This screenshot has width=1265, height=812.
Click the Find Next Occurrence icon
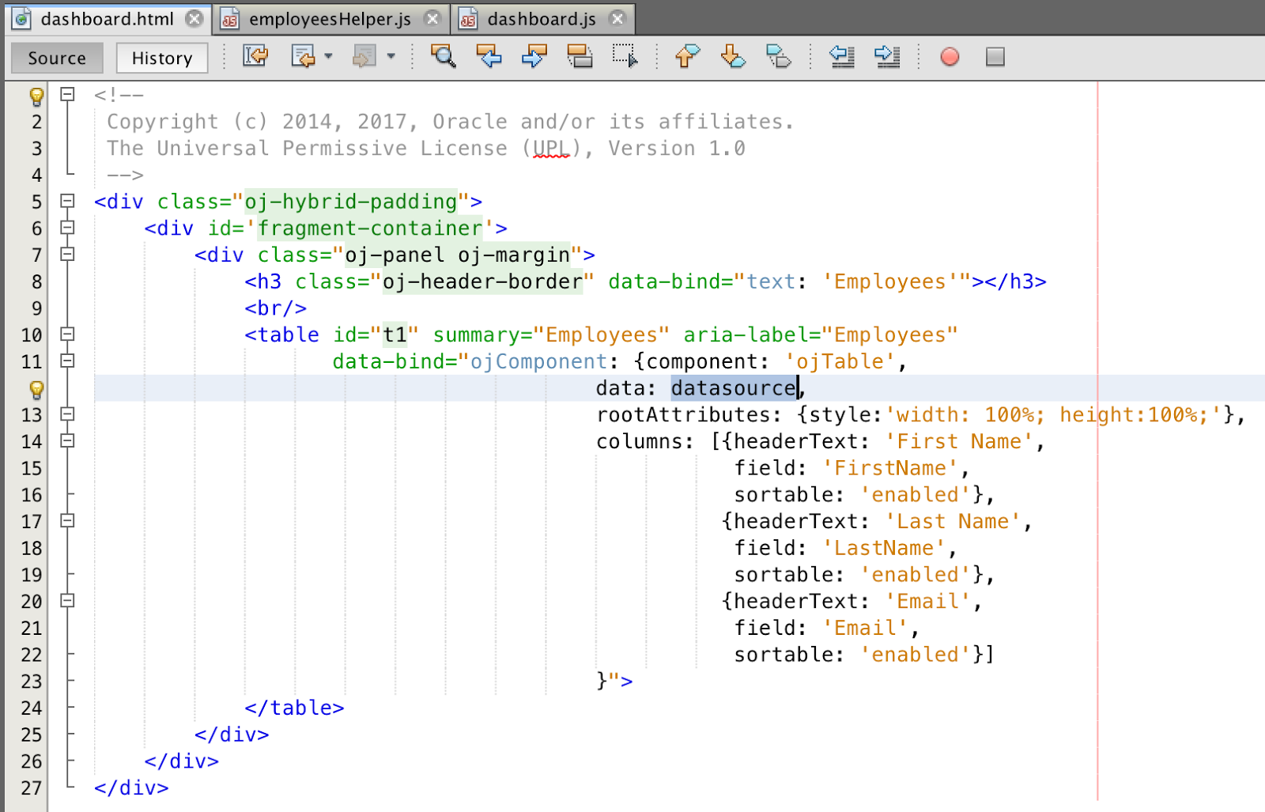coord(534,56)
